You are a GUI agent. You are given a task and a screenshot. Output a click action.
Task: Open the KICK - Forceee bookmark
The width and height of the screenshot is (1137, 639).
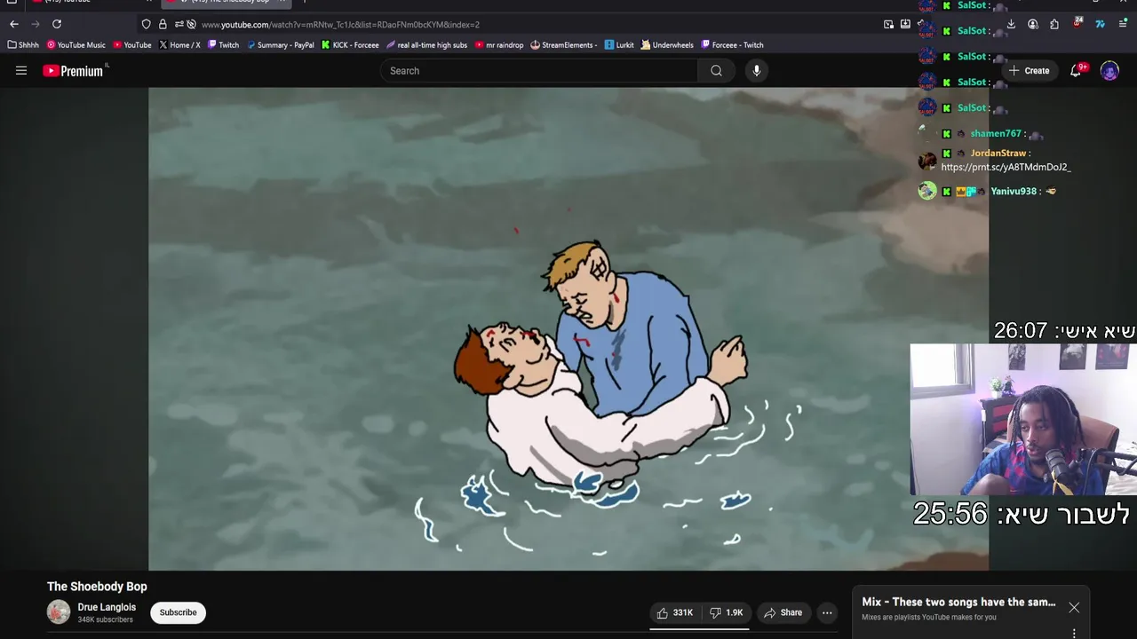click(x=351, y=45)
